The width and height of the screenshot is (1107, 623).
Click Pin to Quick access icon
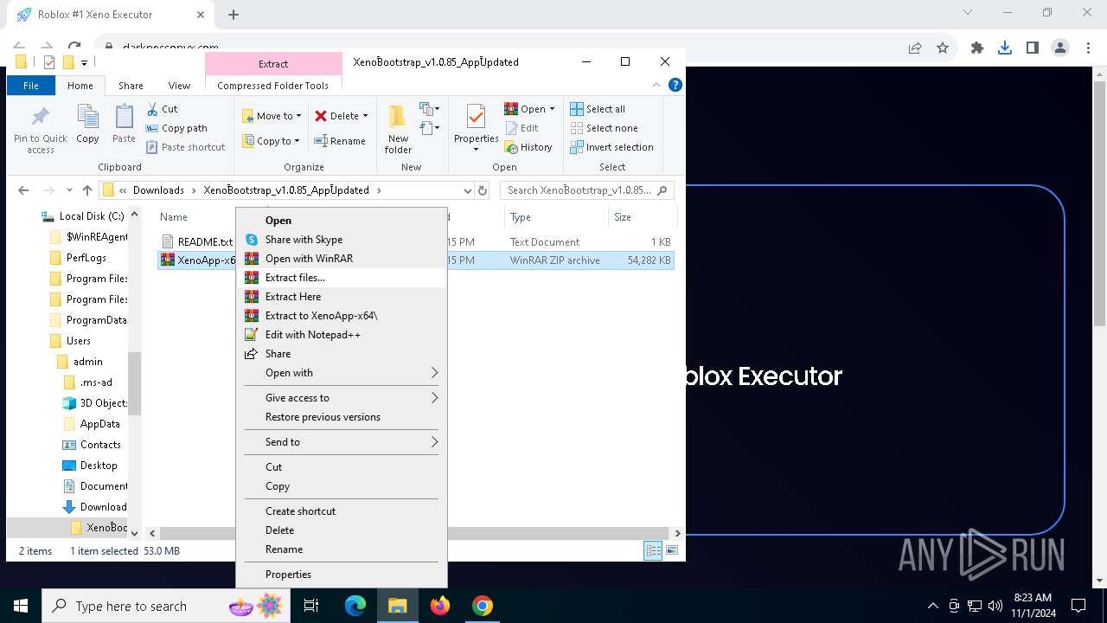40,117
